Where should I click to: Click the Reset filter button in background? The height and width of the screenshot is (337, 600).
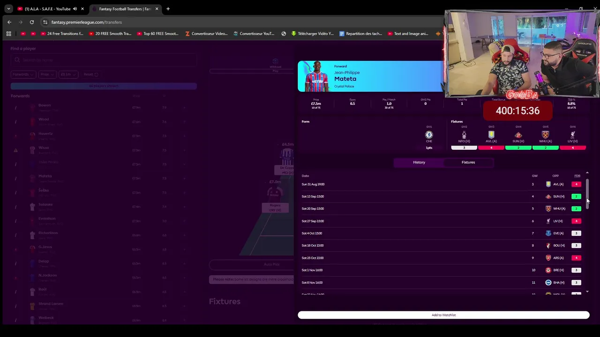tap(91, 74)
